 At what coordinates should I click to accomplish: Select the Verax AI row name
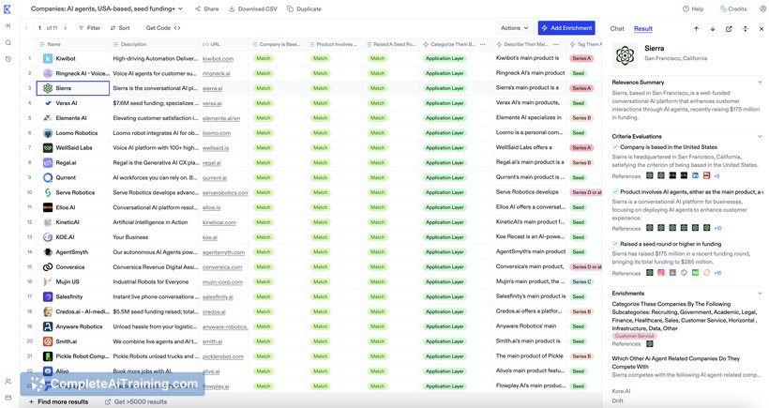tap(67, 103)
